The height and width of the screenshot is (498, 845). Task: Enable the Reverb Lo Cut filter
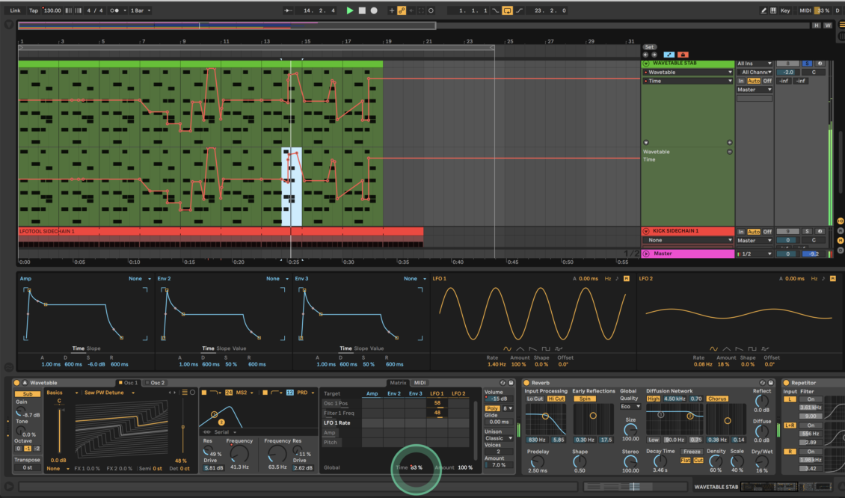[535, 399]
